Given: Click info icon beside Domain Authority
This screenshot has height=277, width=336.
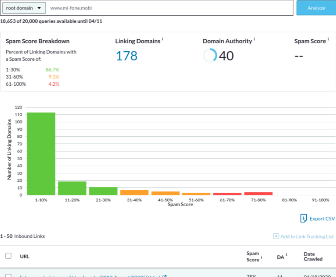Looking at the screenshot, I should pyautogui.click(x=254, y=39).
